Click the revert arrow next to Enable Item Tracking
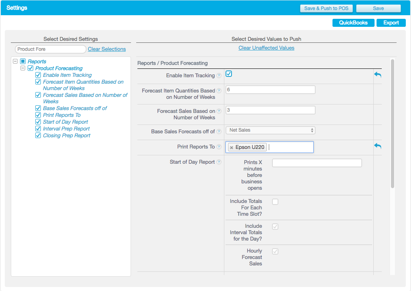 (x=377, y=74)
